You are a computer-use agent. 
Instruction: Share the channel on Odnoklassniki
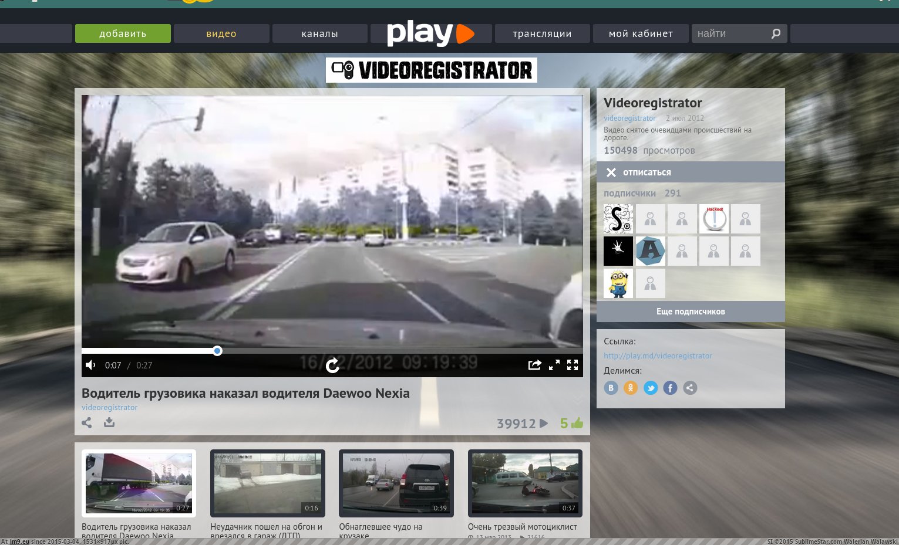631,388
